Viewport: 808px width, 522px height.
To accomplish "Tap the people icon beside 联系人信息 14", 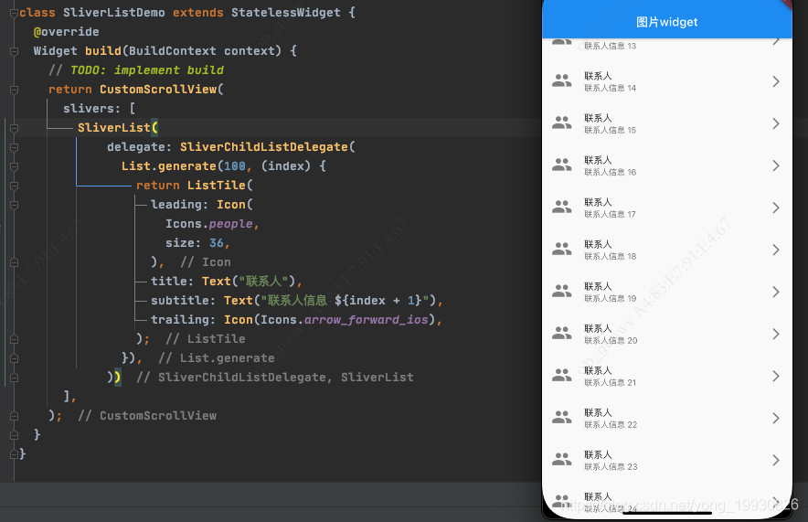I will point(562,80).
